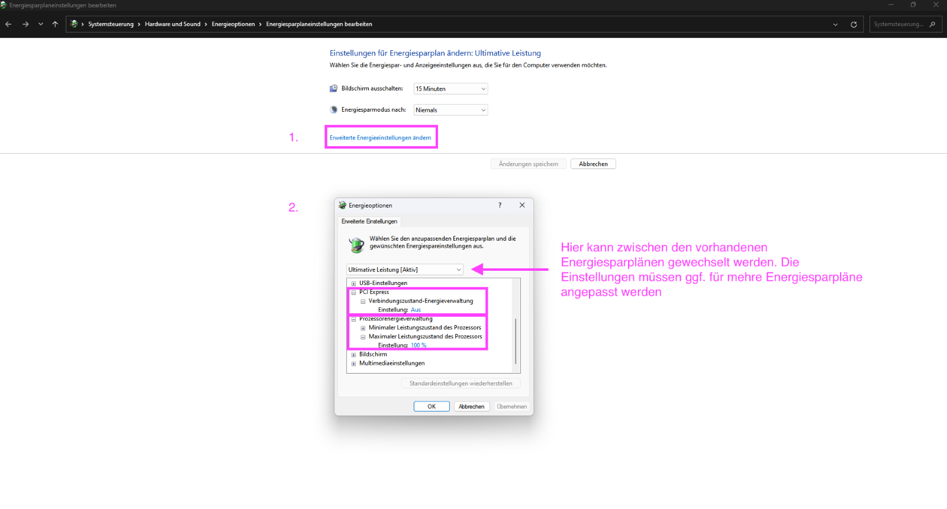Click the settings tree vertical scrollbar
Viewport: 947px width, 509px height.
(516, 342)
